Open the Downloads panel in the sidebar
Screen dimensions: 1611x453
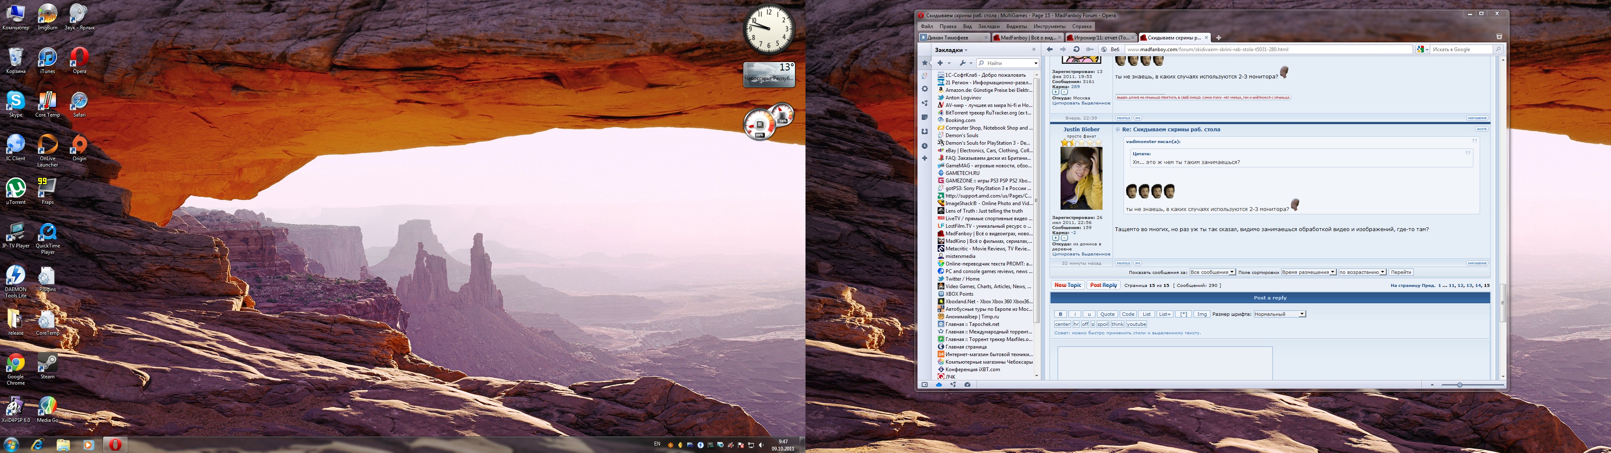coord(924,131)
